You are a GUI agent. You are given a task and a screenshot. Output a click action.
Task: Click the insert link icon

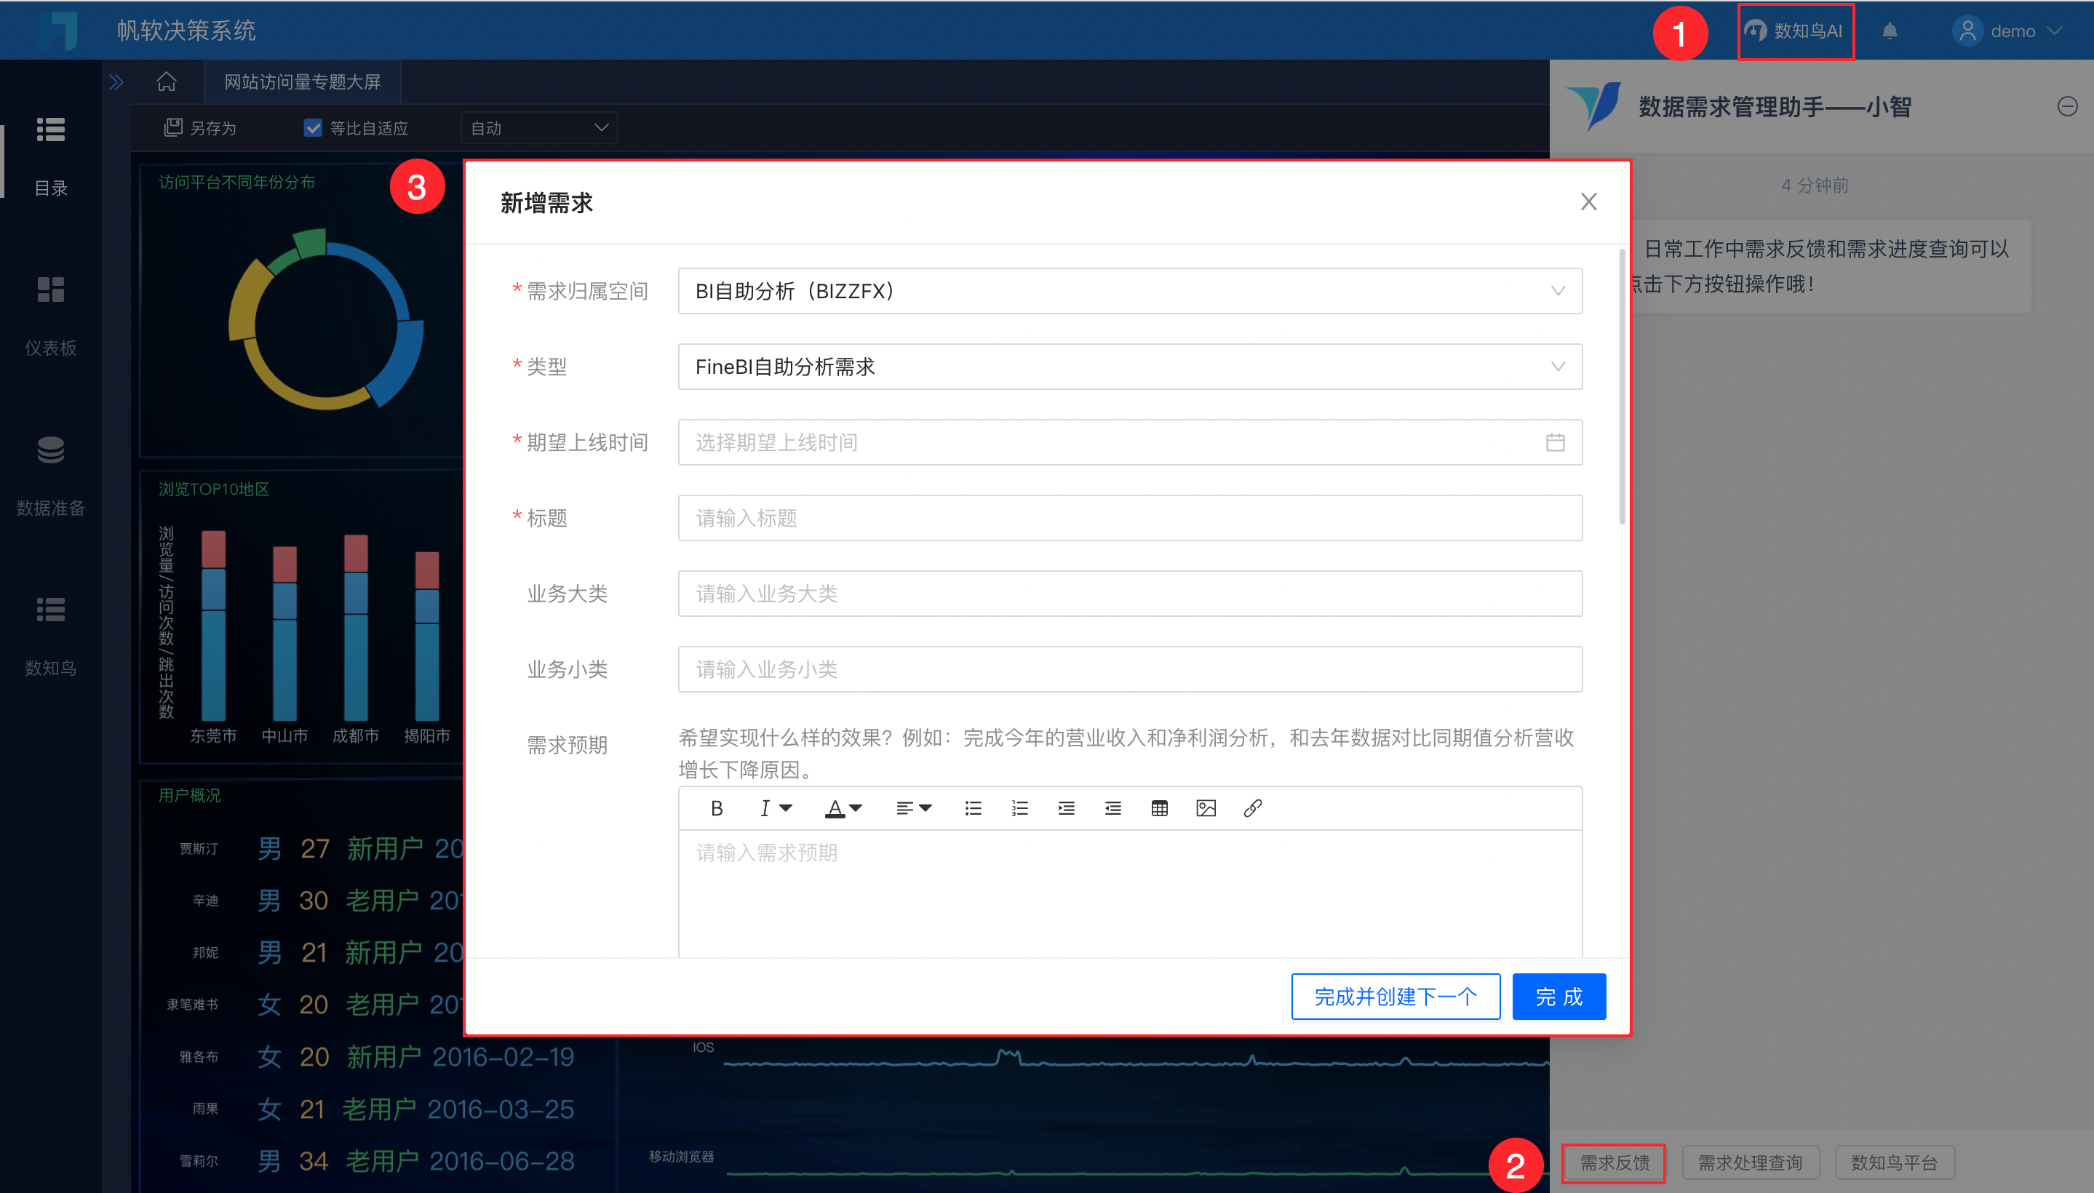click(1252, 809)
